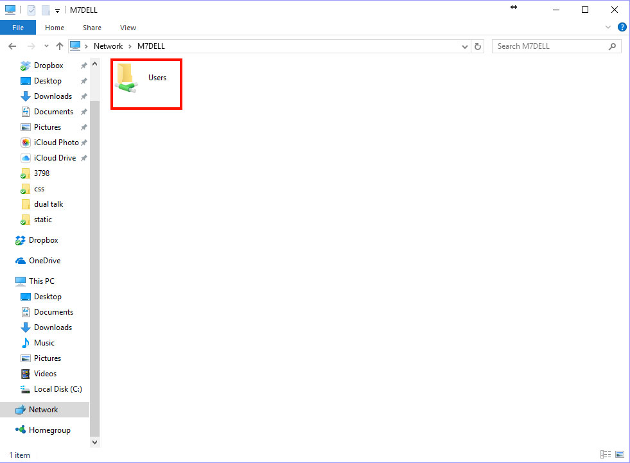The image size is (630, 463).
Task: Open Pictures under This PC
Action: [x=47, y=358]
